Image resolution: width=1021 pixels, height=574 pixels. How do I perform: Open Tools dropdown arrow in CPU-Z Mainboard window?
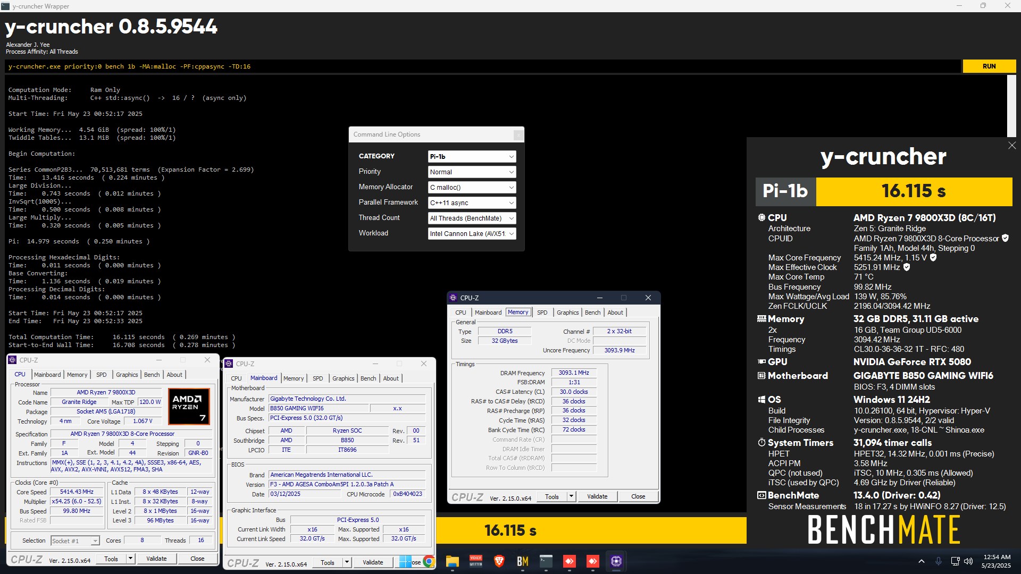[x=347, y=562]
